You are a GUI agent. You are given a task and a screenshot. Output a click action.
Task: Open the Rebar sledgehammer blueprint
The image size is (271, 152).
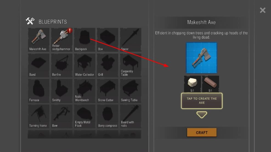click(62, 40)
